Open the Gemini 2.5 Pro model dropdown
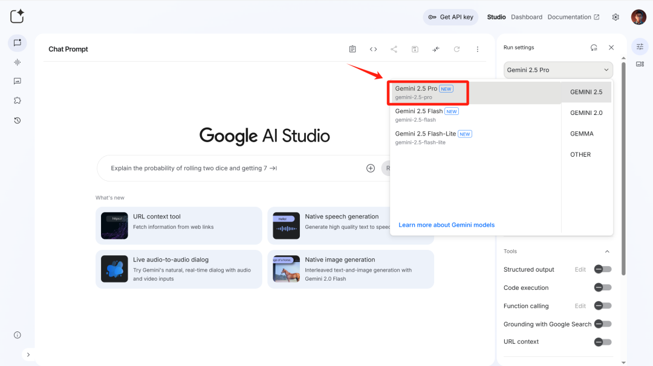653x366 pixels. pyautogui.click(x=558, y=70)
